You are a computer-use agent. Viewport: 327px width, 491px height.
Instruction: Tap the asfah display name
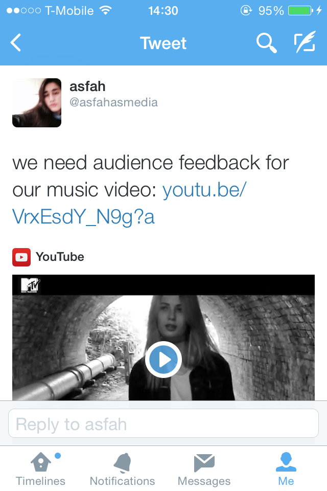click(87, 86)
